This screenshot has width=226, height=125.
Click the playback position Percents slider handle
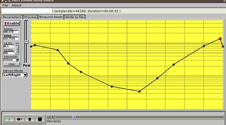click(x=74, y=117)
